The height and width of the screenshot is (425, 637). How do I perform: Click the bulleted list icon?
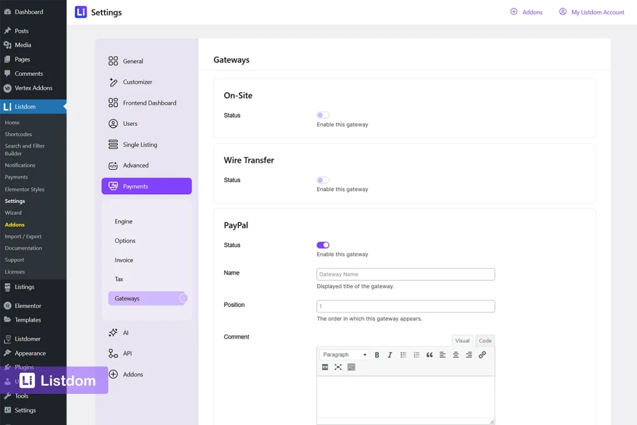coord(402,354)
